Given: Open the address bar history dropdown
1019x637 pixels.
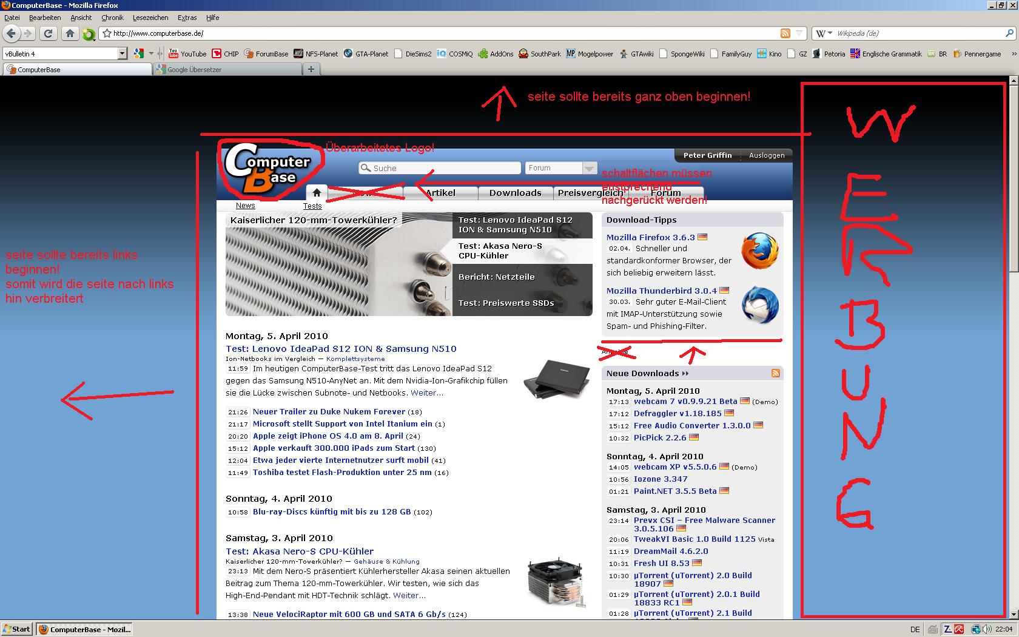Looking at the screenshot, I should (x=799, y=33).
